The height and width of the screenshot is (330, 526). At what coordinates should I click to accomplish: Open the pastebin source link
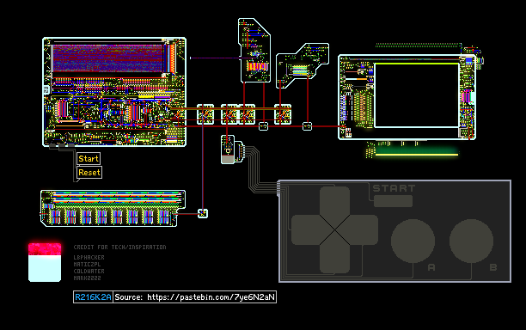194,297
